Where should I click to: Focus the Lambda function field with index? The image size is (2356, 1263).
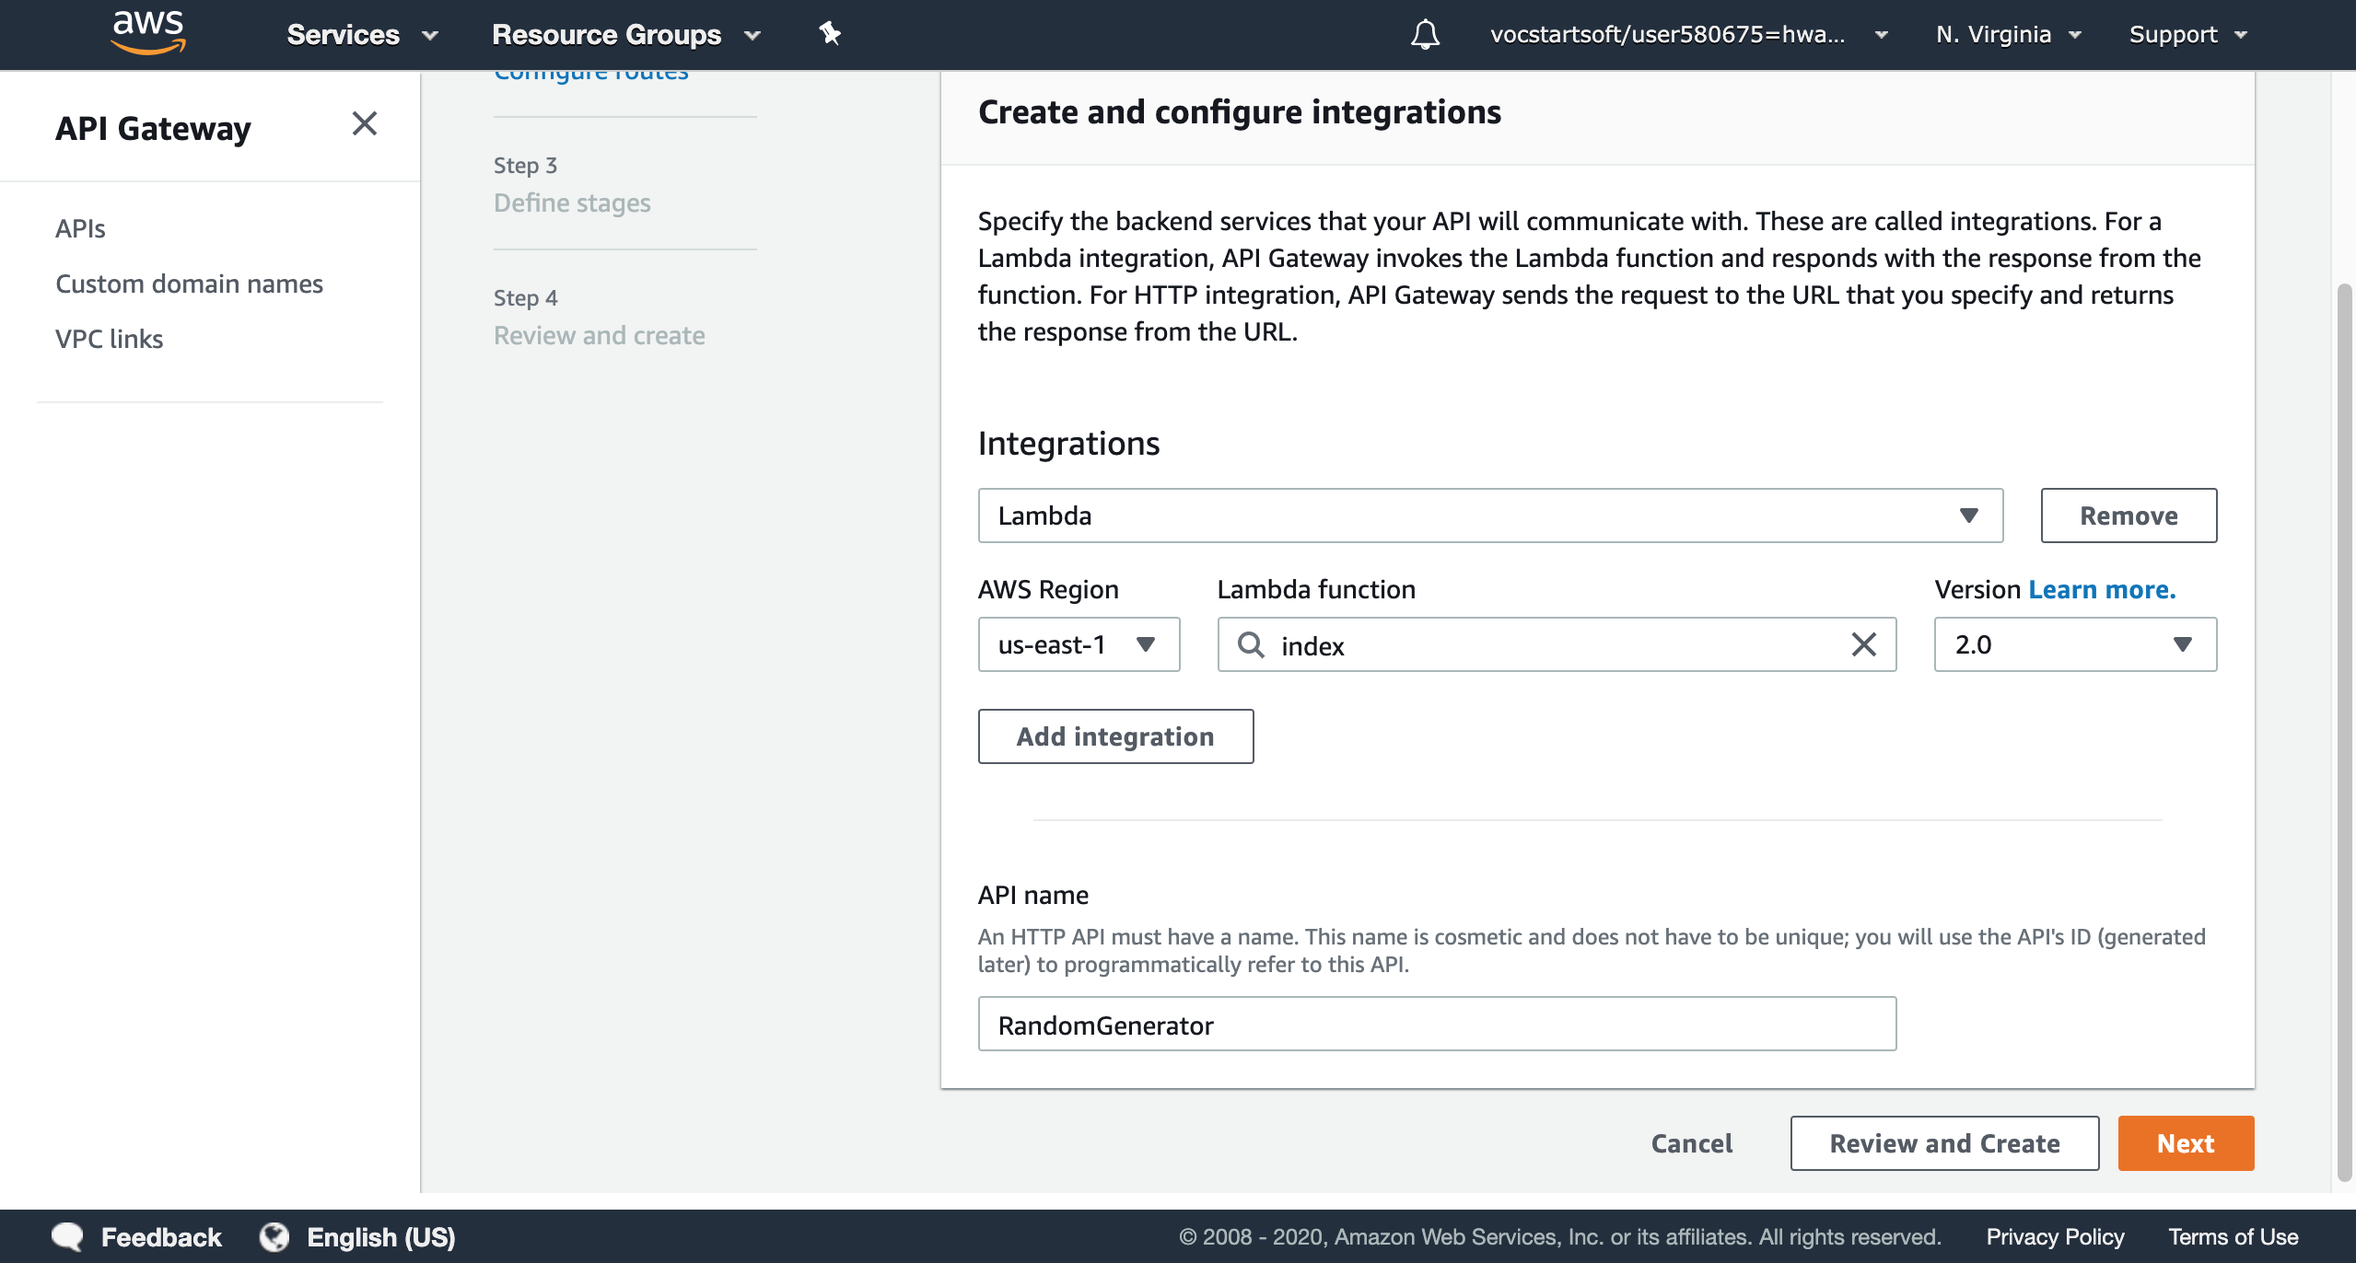tap(1557, 644)
